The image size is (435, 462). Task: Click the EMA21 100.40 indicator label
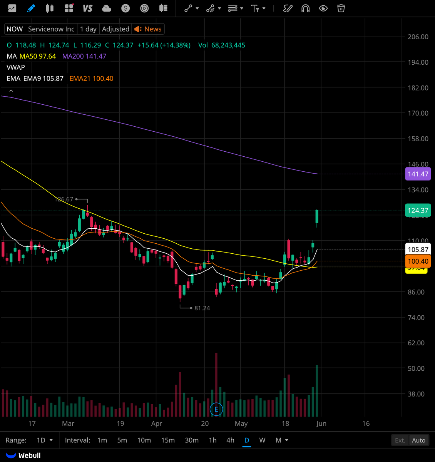click(91, 79)
